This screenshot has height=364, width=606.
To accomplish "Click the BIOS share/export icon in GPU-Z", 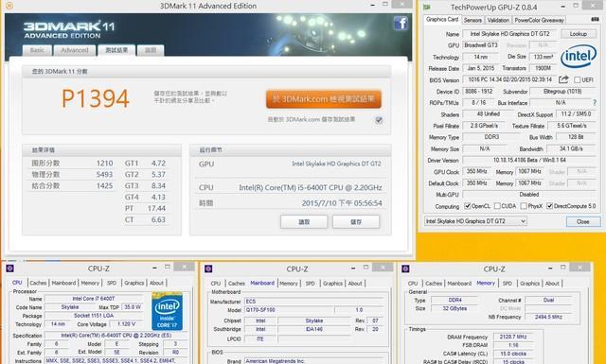I will [x=563, y=79].
